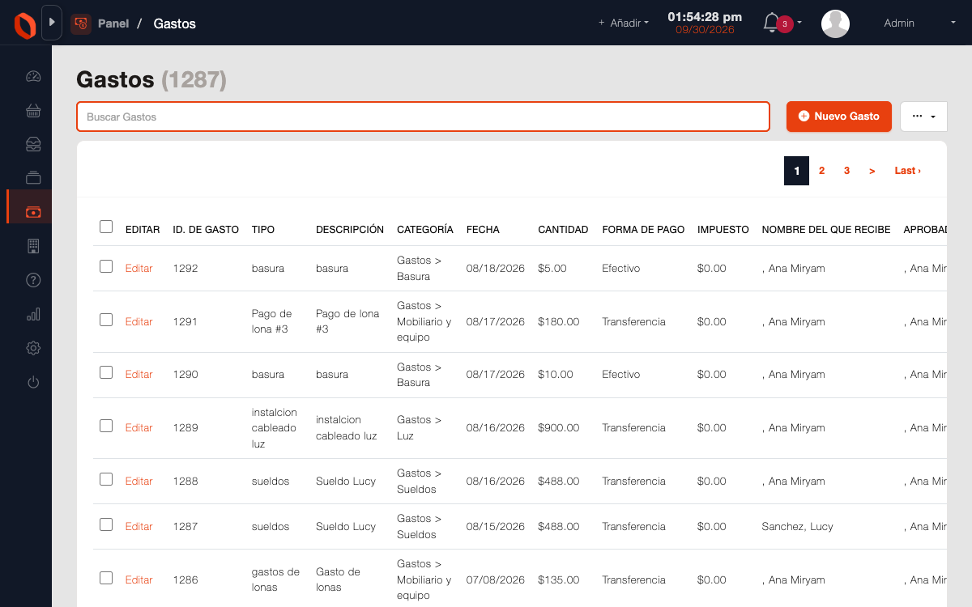Open the Añadir dropdown menu
Screen dimensions: 972x607
tap(624, 23)
